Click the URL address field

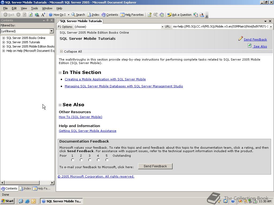point(220,26)
